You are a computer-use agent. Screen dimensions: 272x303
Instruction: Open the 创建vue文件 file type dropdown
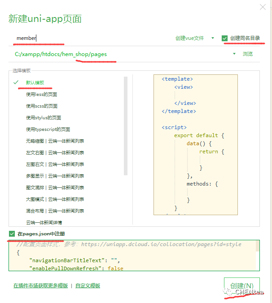195,38
